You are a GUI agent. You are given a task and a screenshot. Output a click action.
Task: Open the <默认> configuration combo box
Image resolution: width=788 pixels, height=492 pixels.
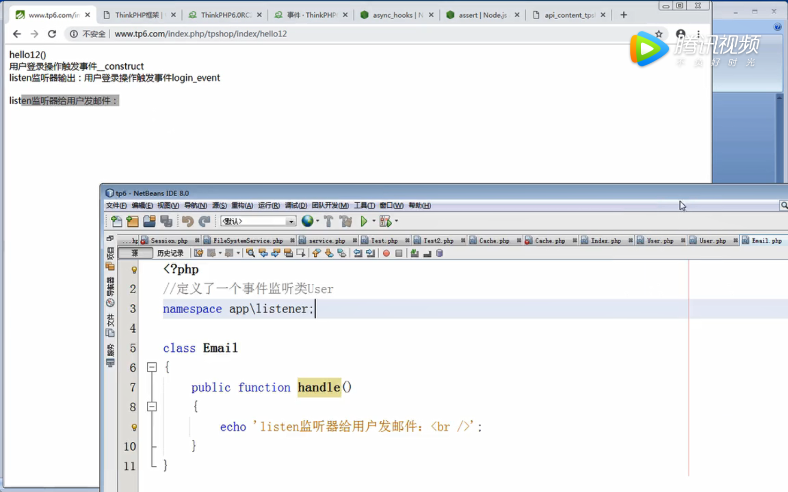(258, 221)
